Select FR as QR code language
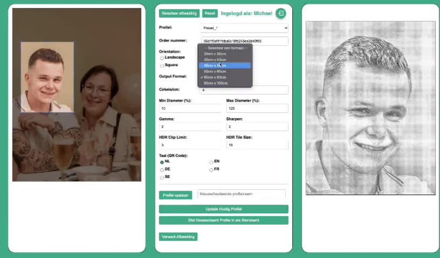The width and height of the screenshot is (440, 258). (211, 170)
